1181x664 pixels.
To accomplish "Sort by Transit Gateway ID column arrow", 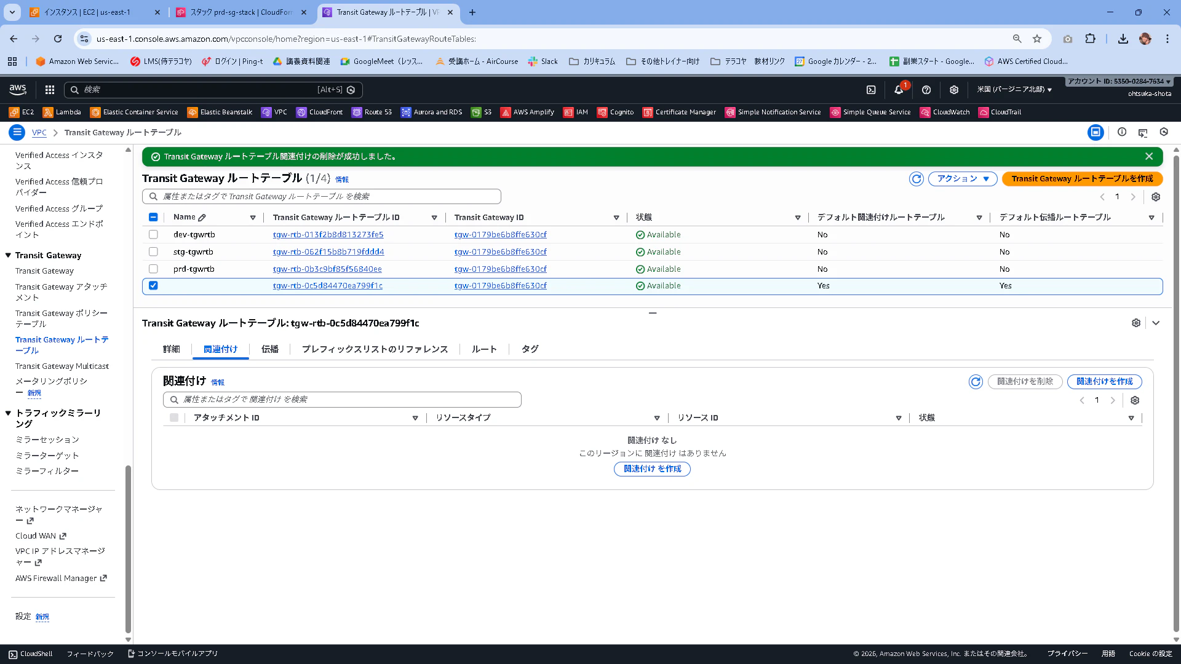I will [616, 218].
